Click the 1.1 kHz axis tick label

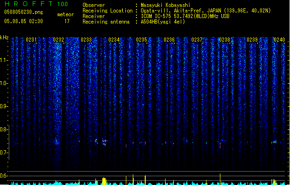(4, 60)
